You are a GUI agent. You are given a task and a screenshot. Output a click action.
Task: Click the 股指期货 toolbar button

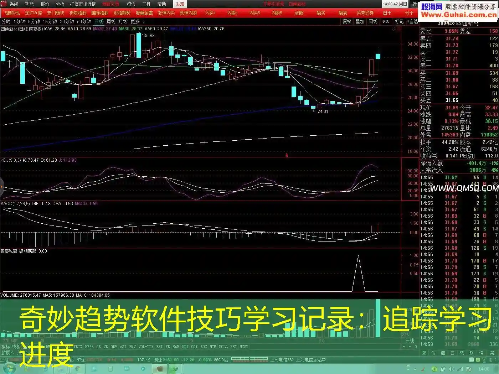(x=122, y=13)
